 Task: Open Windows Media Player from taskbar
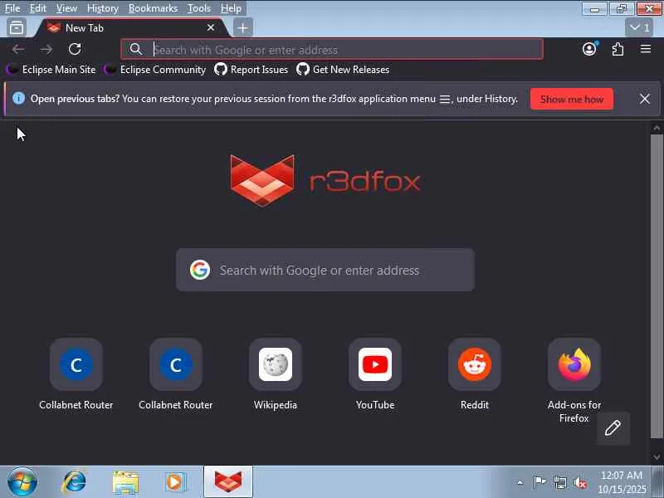pos(176,482)
